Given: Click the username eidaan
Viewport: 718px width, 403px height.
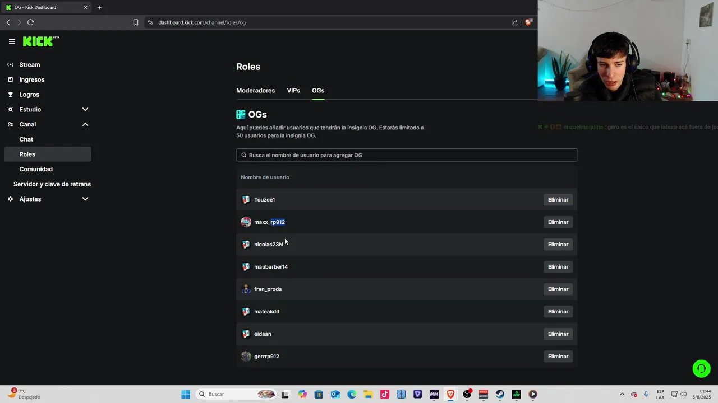Looking at the screenshot, I should pos(263,334).
